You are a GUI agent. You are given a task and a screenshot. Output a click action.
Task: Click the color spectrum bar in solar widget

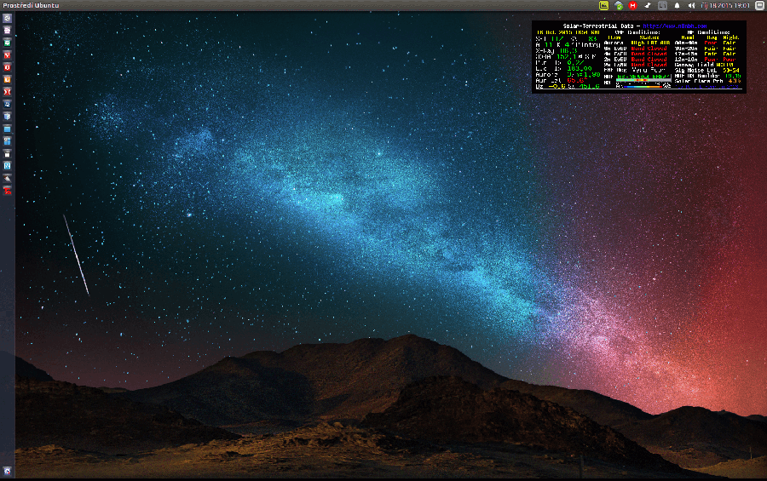(643, 85)
